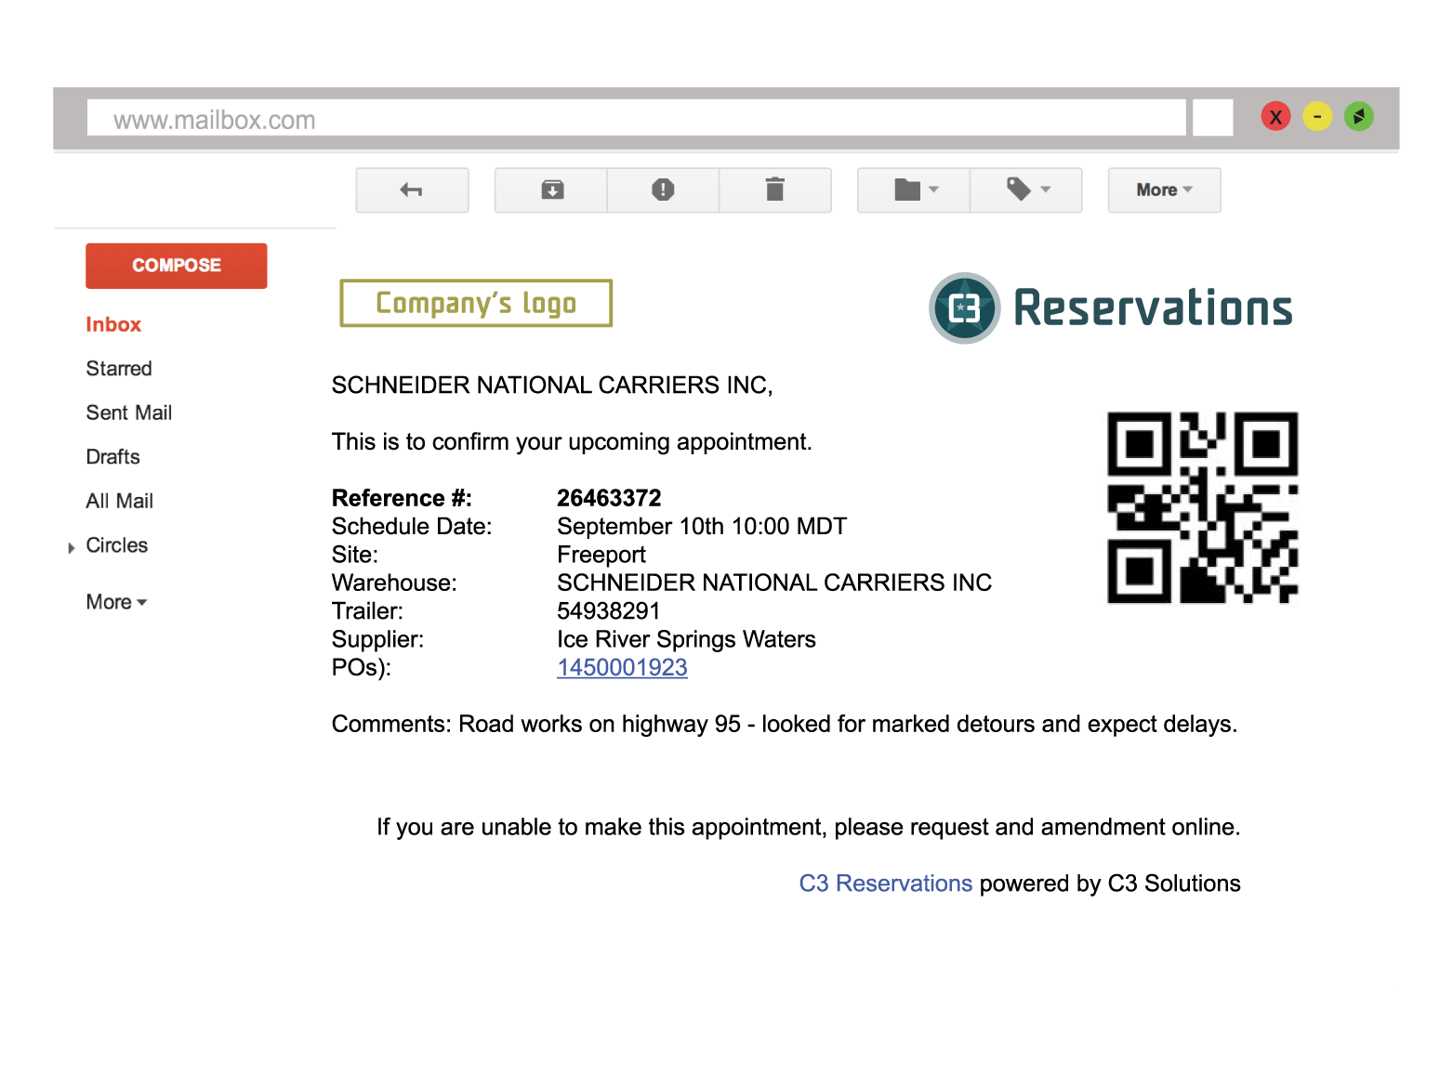Image resolution: width=1453 pixels, height=1074 pixels.
Task: Report spam using the exclamation icon
Action: 663,190
